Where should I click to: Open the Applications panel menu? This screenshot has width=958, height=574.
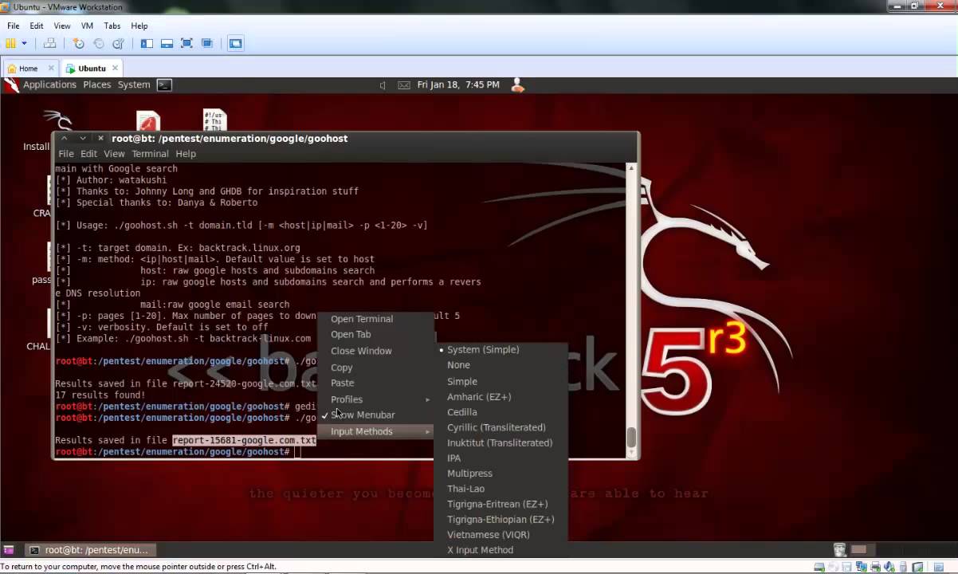49,85
